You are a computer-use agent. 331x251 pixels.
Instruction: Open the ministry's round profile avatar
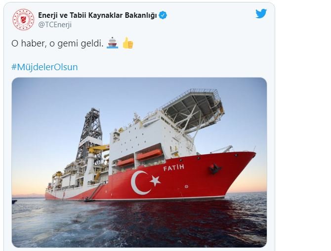coord(23,19)
